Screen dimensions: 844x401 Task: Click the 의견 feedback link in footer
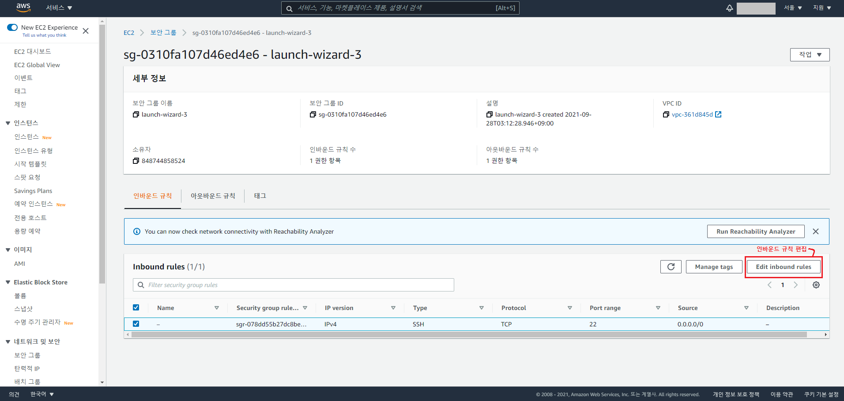coord(14,394)
